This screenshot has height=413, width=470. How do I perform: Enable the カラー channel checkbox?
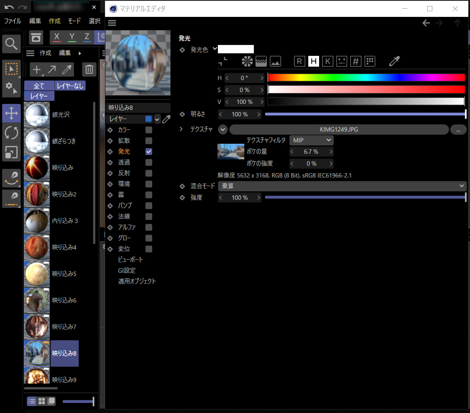tap(149, 130)
